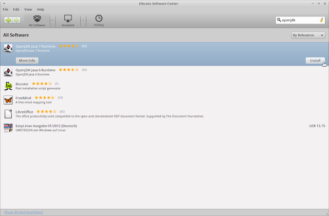Clear the search with the broom icon
329x216 pixels.
point(321,20)
